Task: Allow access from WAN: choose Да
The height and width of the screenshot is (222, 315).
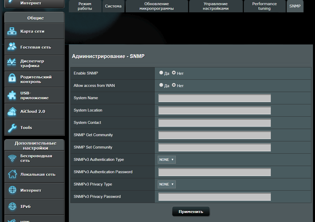Action: tap(161, 85)
